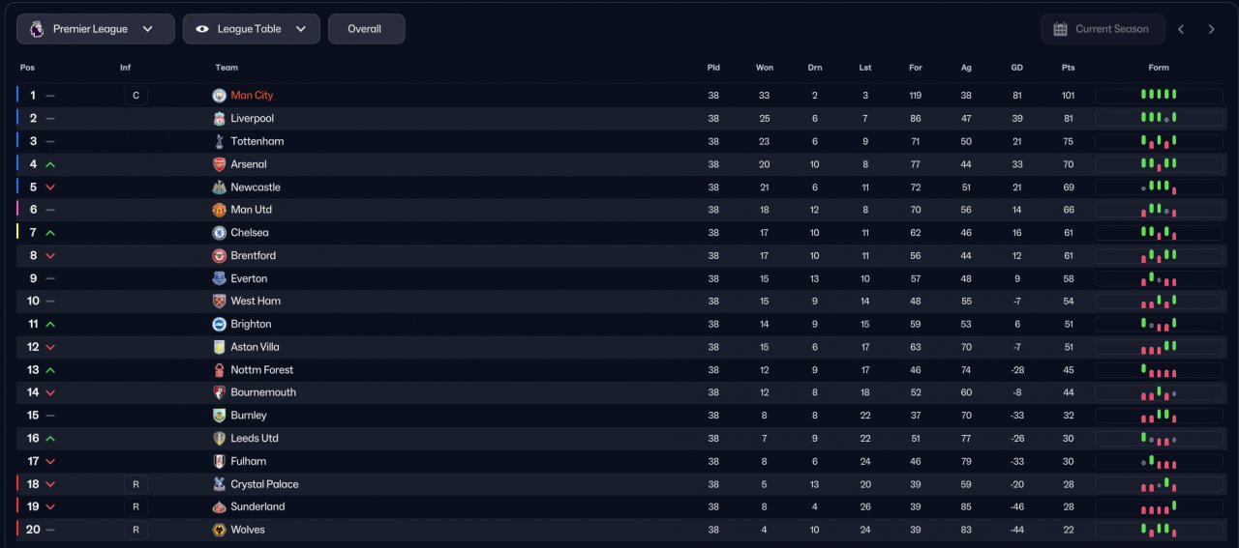The height and width of the screenshot is (548, 1239).
Task: Click the Wolves club badge icon
Action: pos(219,530)
